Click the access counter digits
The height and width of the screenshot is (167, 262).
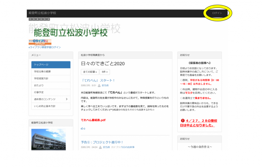click(39, 19)
